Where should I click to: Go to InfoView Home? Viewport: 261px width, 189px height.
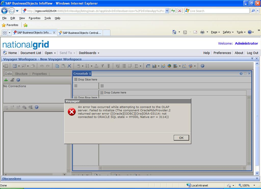pyautogui.click(x=10, y=53)
